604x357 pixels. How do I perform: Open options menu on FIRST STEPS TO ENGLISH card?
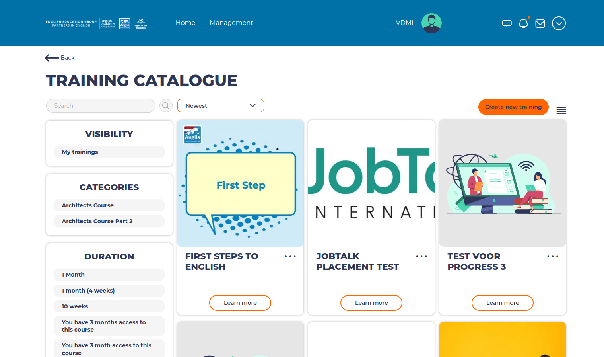click(x=290, y=256)
